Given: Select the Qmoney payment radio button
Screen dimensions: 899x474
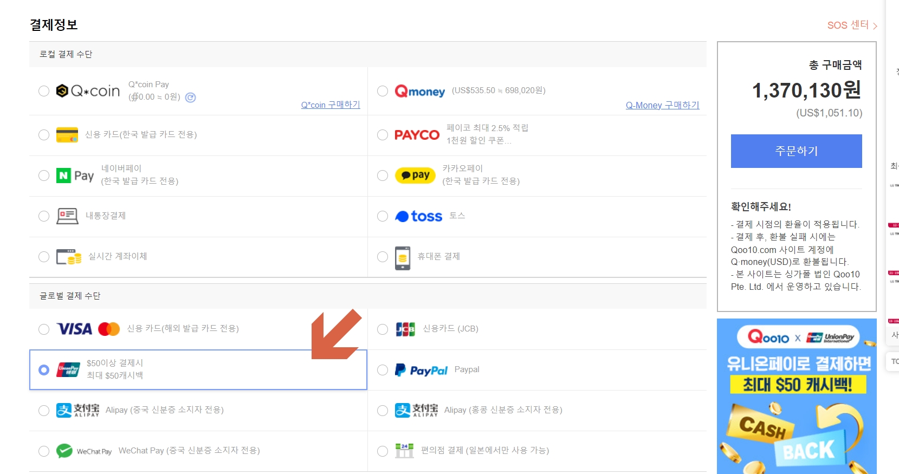Looking at the screenshot, I should [x=383, y=91].
